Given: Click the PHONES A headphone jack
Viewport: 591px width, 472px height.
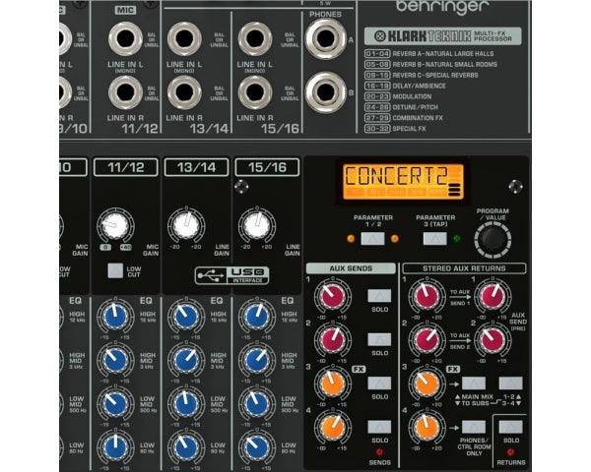Looking at the screenshot, I should pyautogui.click(x=326, y=38).
